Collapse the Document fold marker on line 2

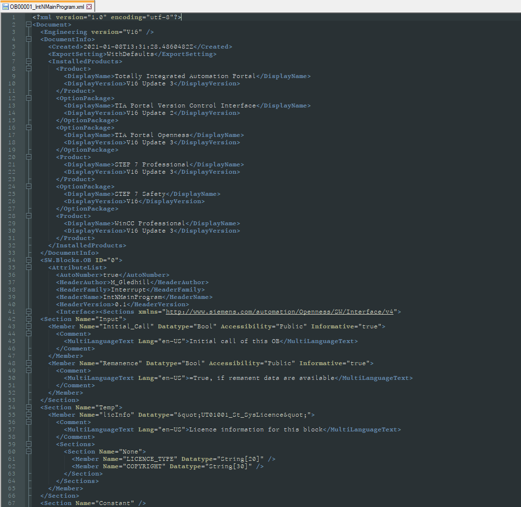pos(28,25)
